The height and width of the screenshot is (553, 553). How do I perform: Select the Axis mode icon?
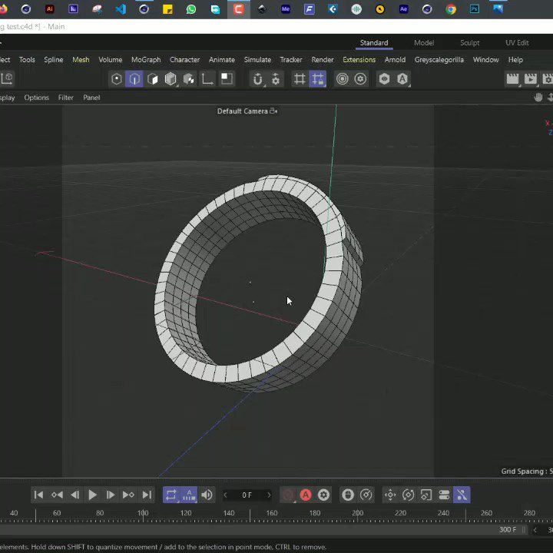(x=207, y=79)
